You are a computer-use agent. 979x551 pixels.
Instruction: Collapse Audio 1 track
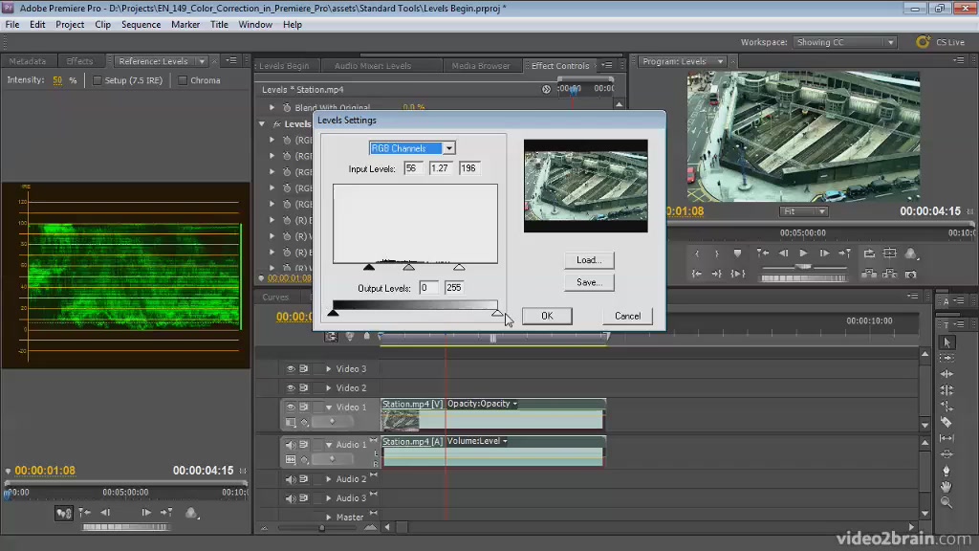point(329,445)
